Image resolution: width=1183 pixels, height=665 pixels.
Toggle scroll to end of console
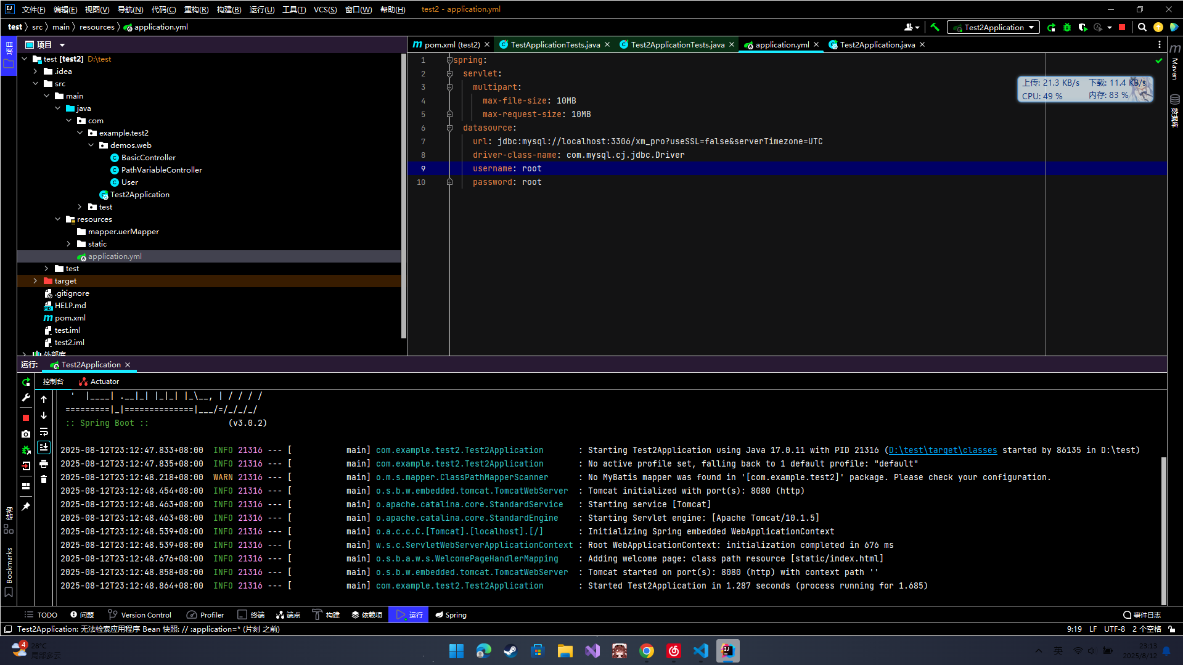[x=44, y=447]
